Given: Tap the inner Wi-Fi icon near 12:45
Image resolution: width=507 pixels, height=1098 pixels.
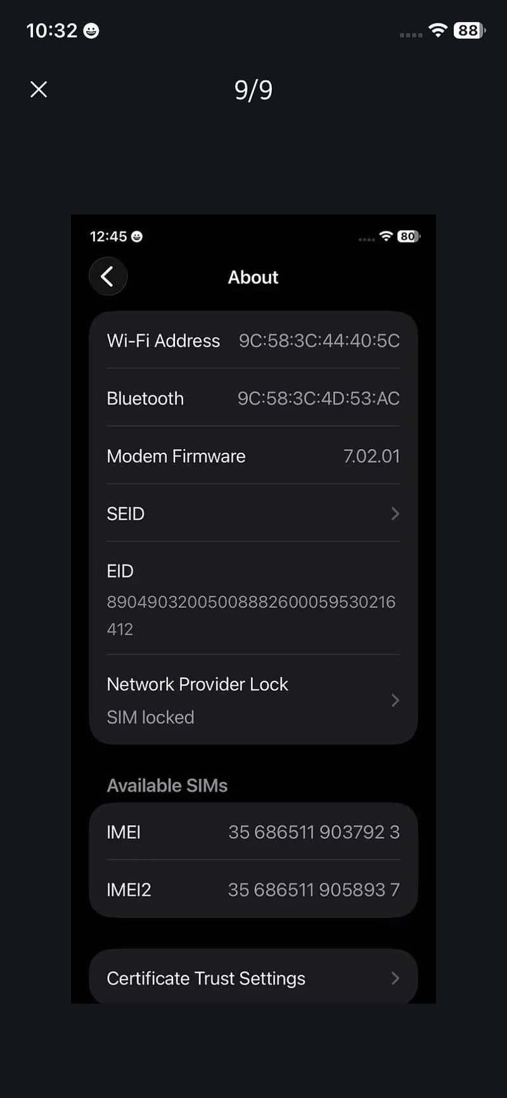Looking at the screenshot, I should pos(386,236).
